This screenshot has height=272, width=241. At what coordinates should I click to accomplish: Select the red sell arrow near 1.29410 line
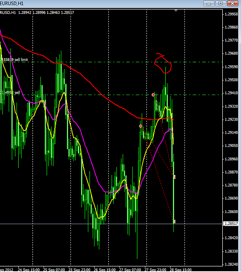pos(153,95)
